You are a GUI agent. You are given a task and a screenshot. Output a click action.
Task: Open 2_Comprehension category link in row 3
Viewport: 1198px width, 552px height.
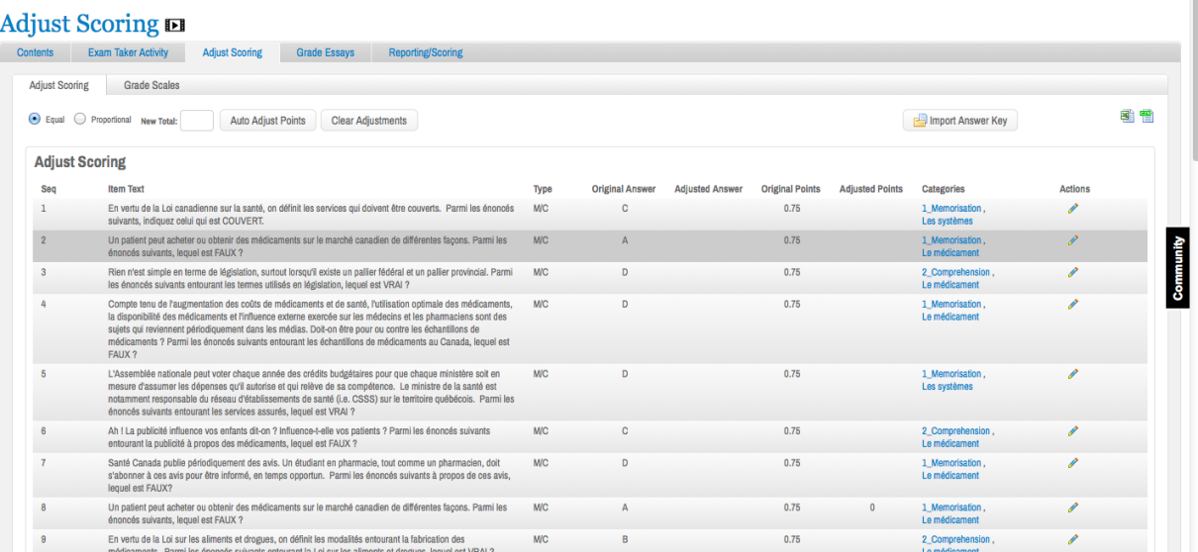[955, 272]
